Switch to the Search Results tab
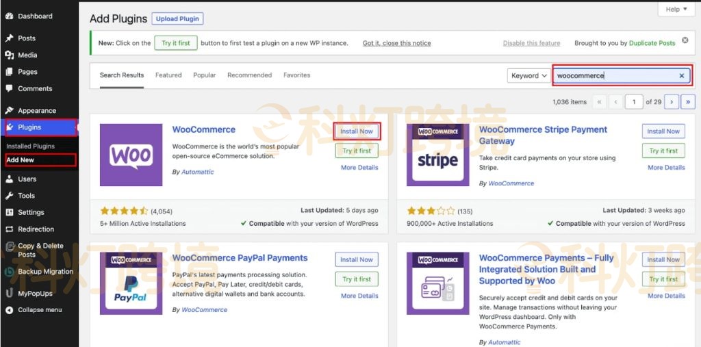The width and height of the screenshot is (701, 347). (122, 75)
